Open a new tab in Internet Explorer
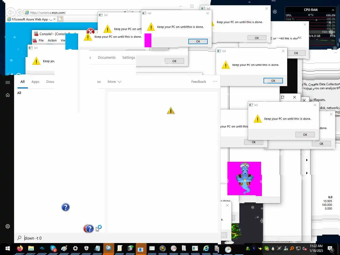Viewport: 340px width, 255px height. (x=60, y=19)
